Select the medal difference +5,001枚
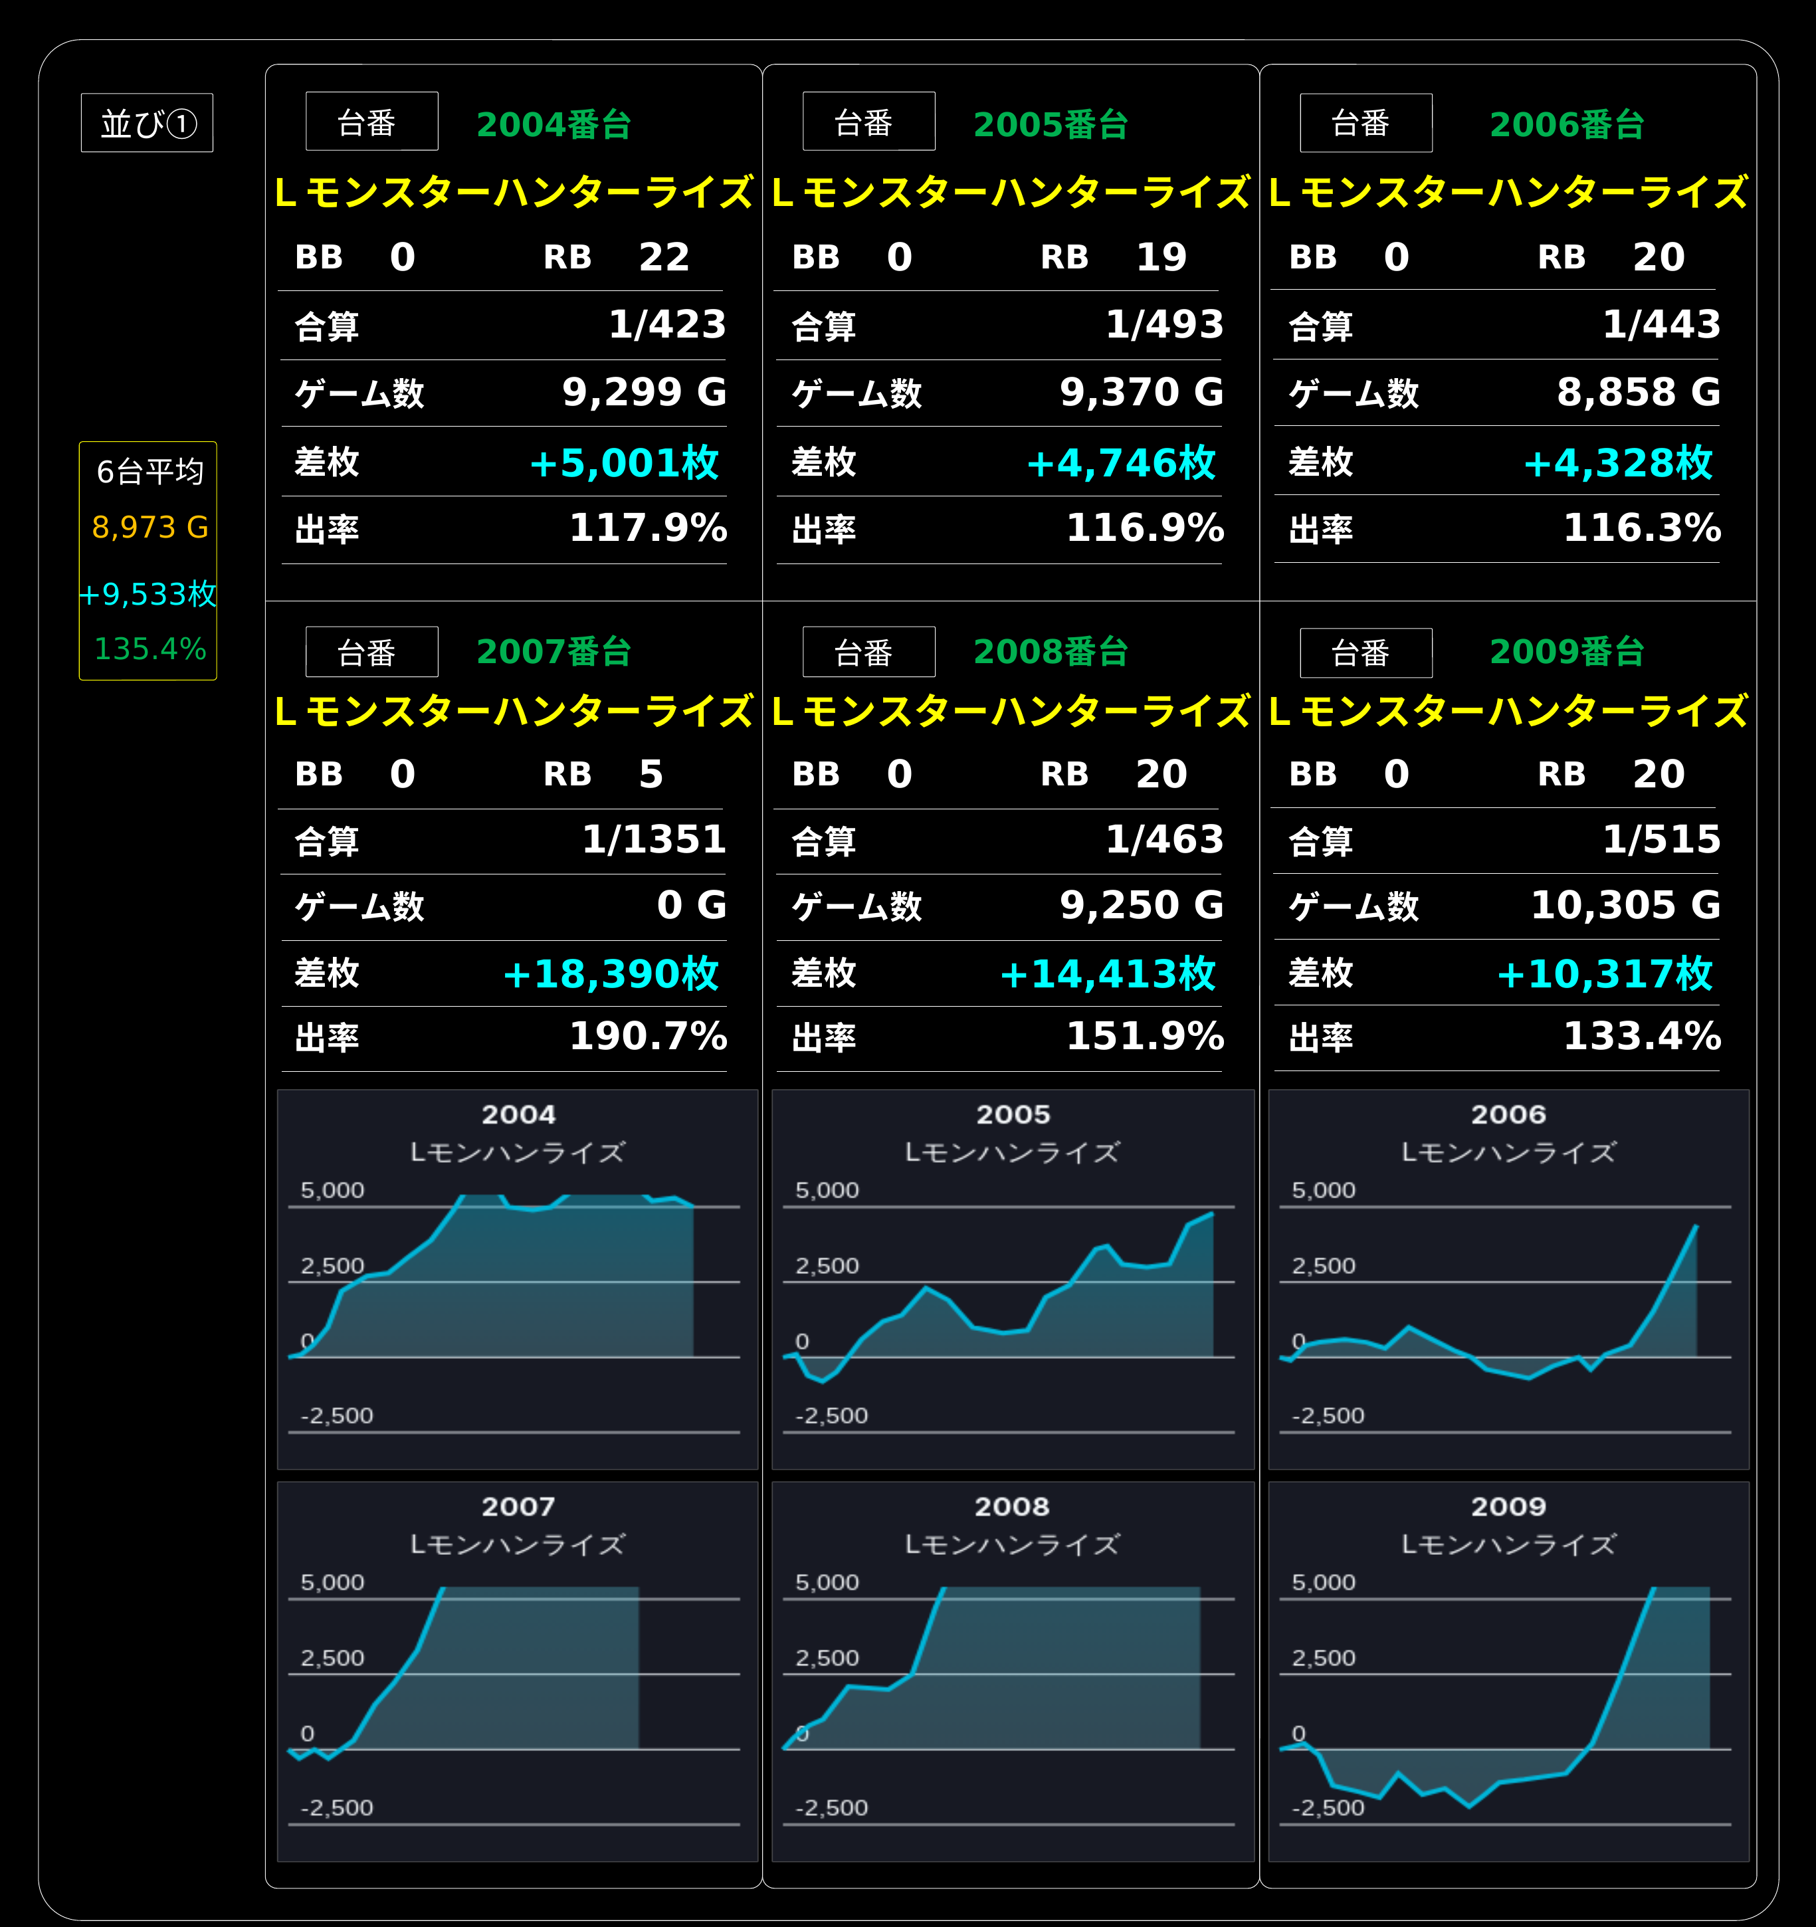Viewport: 1816px width, 1927px height. [624, 462]
